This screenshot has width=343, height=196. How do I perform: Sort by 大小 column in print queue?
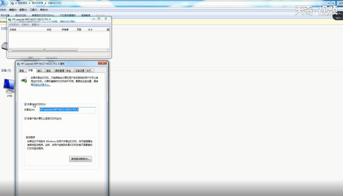90,30
